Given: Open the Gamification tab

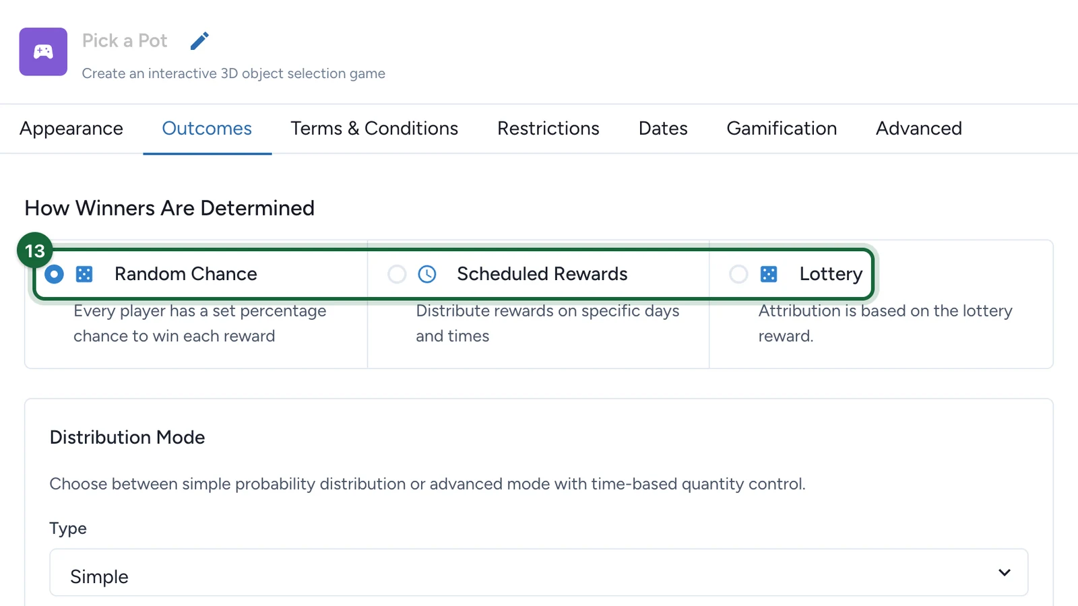Looking at the screenshot, I should click(x=782, y=129).
